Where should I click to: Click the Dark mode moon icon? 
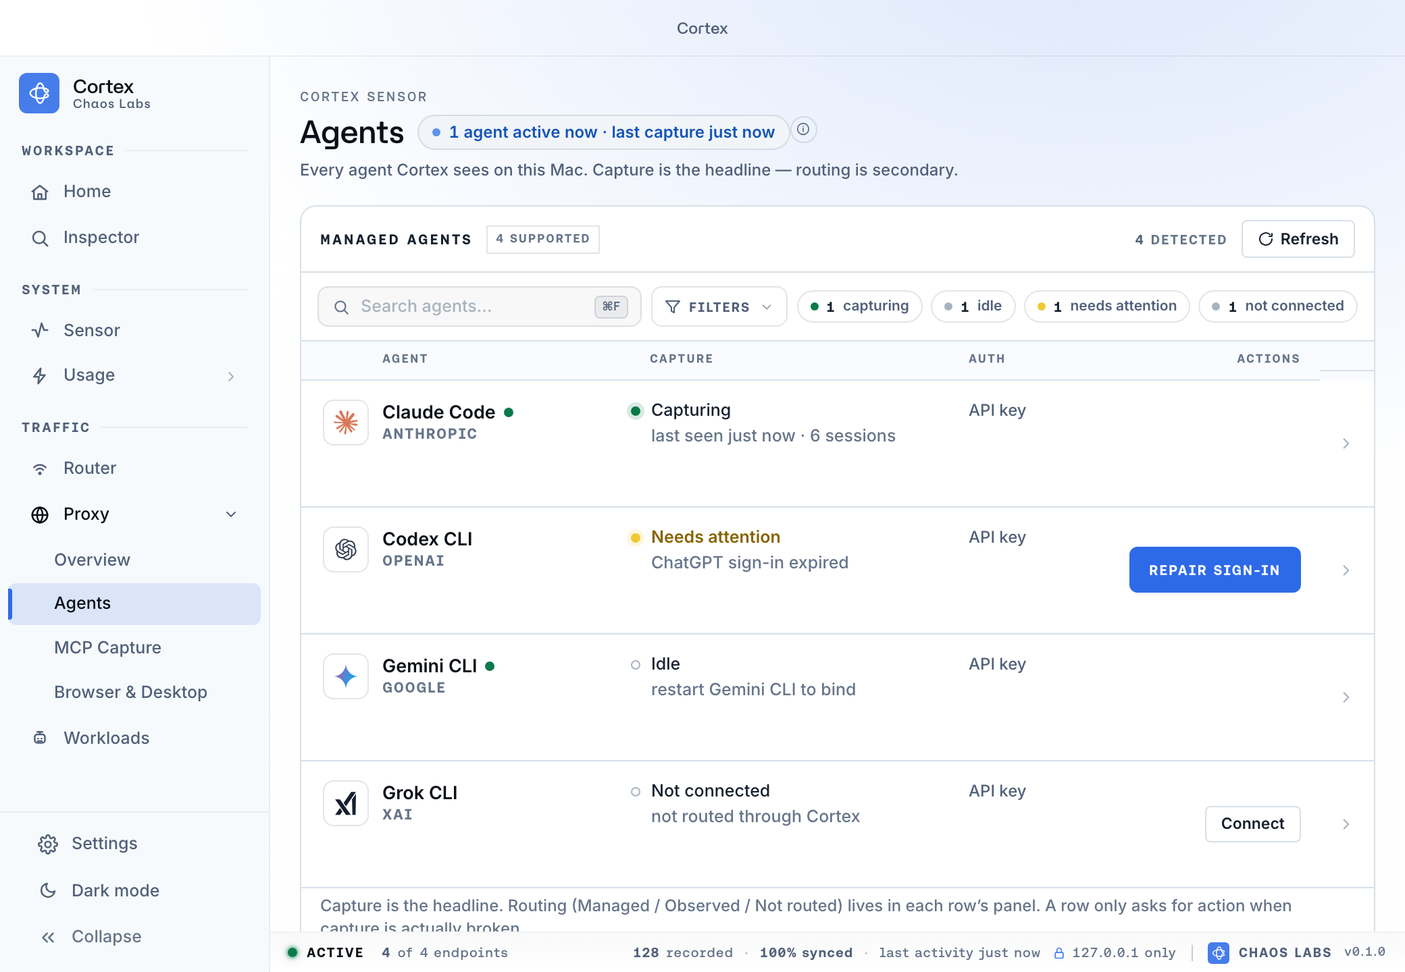point(48,891)
